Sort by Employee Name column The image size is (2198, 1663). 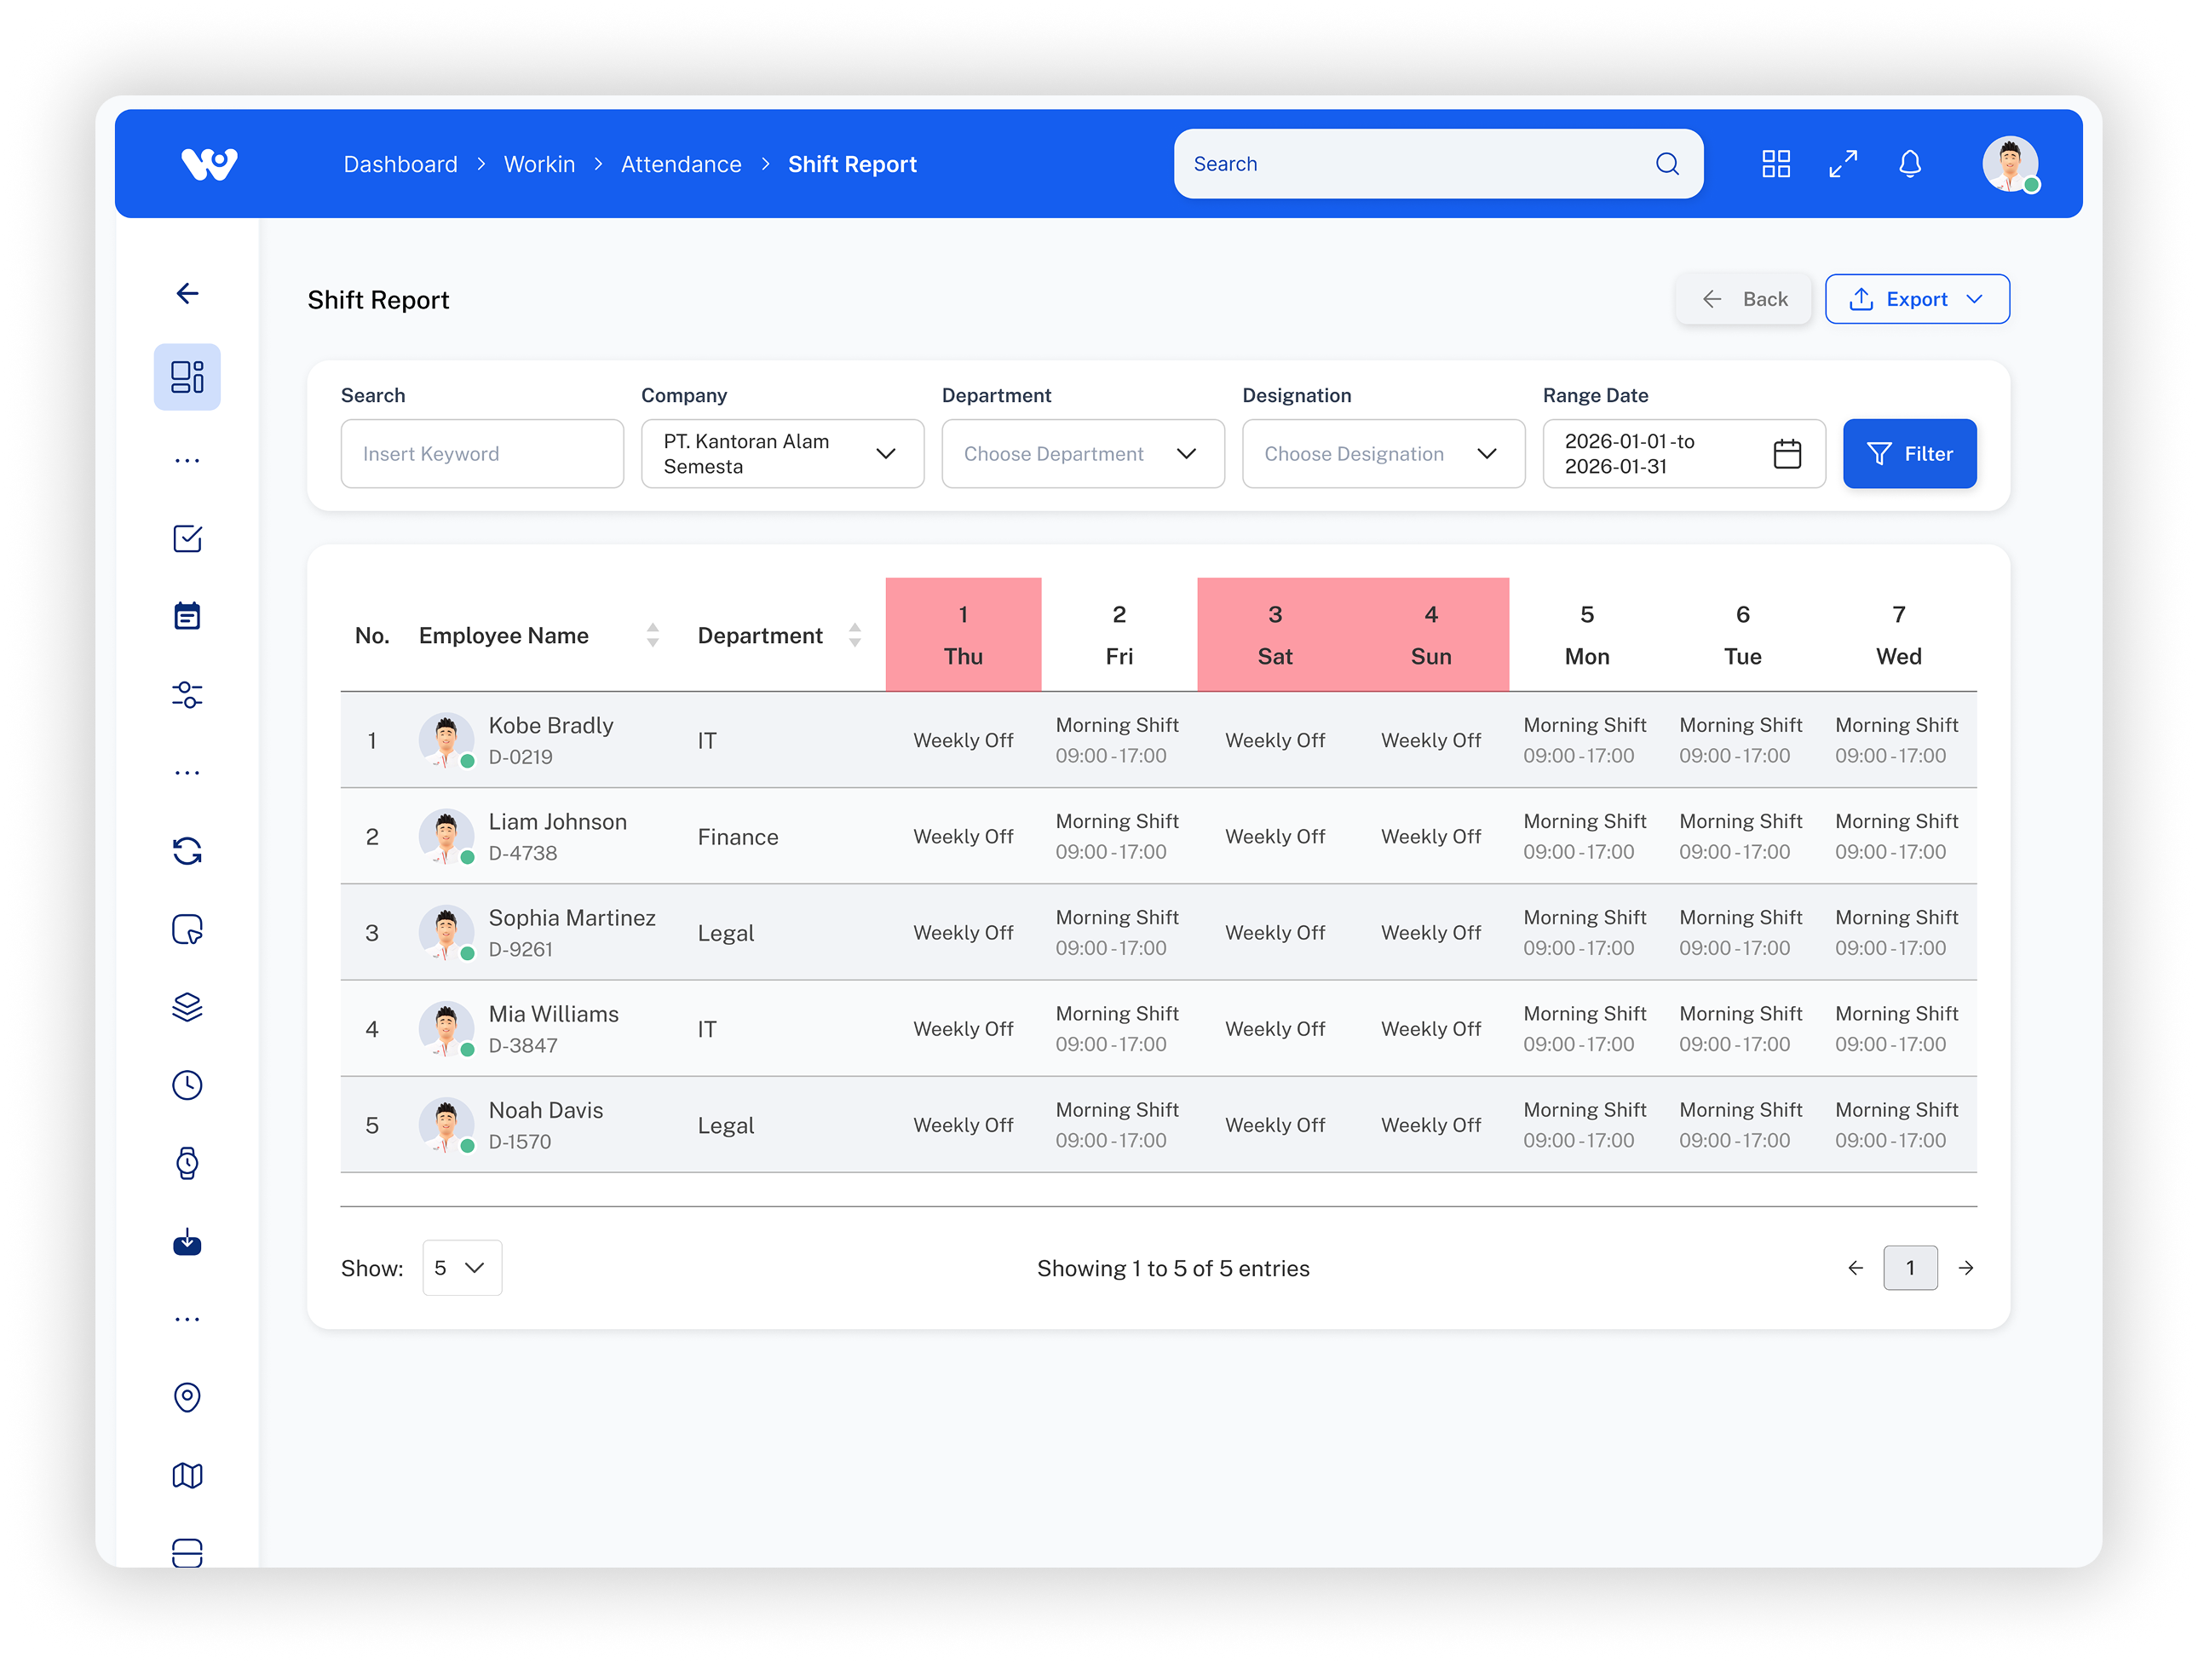pyautogui.click(x=653, y=635)
